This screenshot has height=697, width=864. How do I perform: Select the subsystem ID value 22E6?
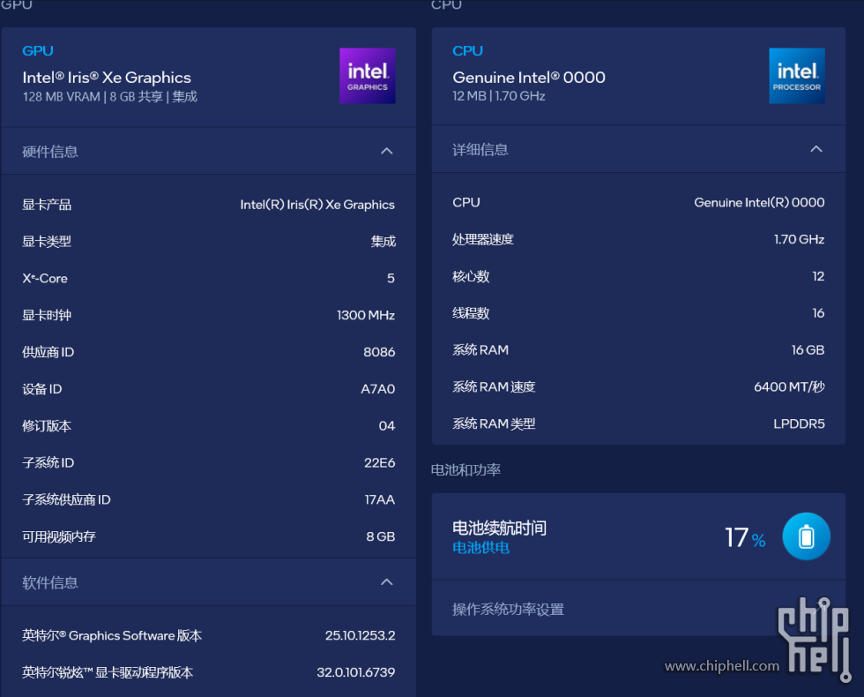click(380, 462)
